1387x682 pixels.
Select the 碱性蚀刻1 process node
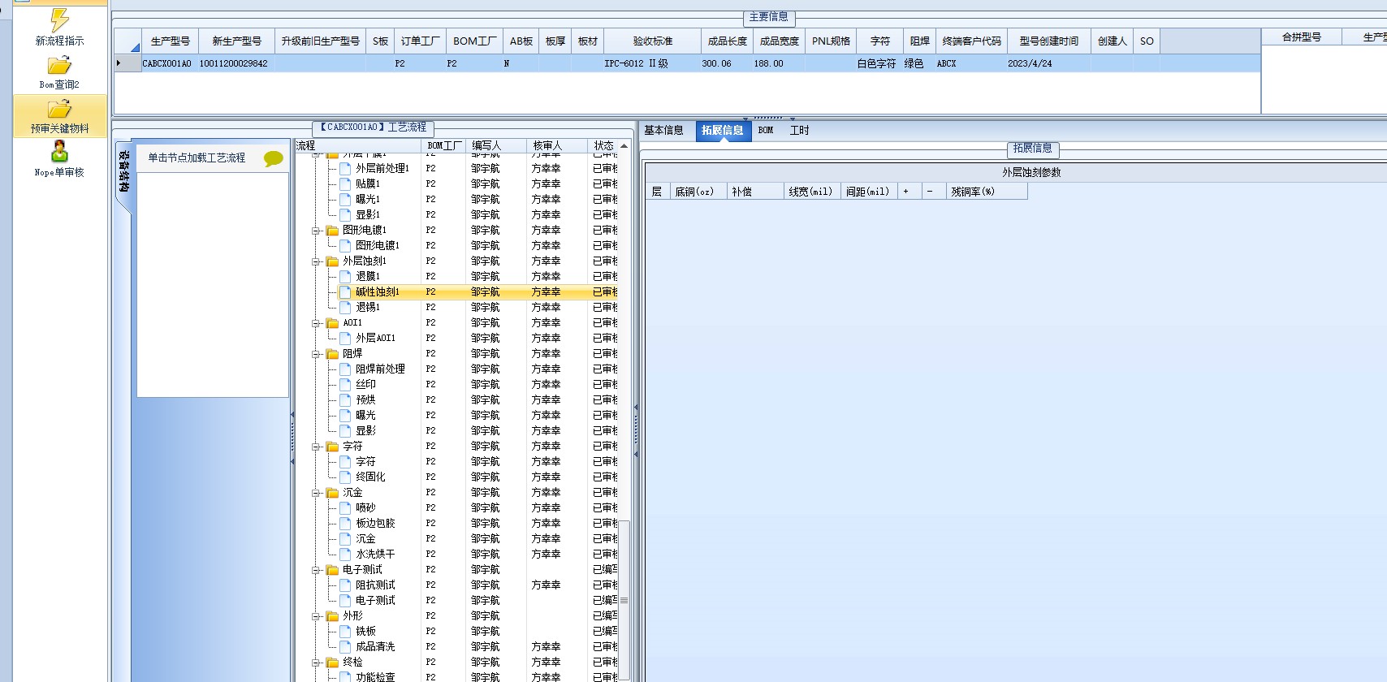(377, 292)
